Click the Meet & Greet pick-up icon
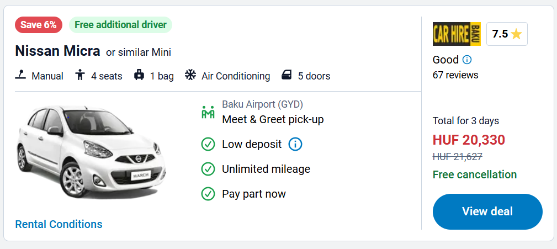Image resolution: width=557 pixels, height=249 pixels. tap(208, 112)
